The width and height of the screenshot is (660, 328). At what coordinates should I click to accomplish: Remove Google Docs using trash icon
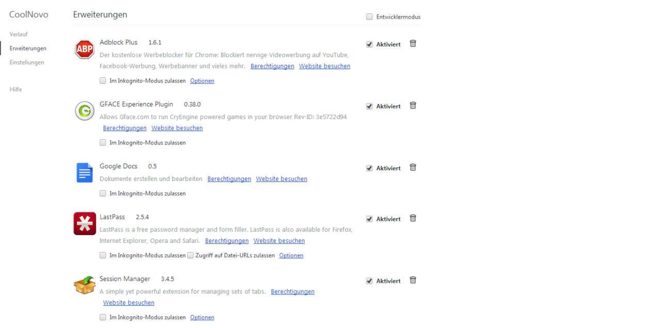click(413, 168)
